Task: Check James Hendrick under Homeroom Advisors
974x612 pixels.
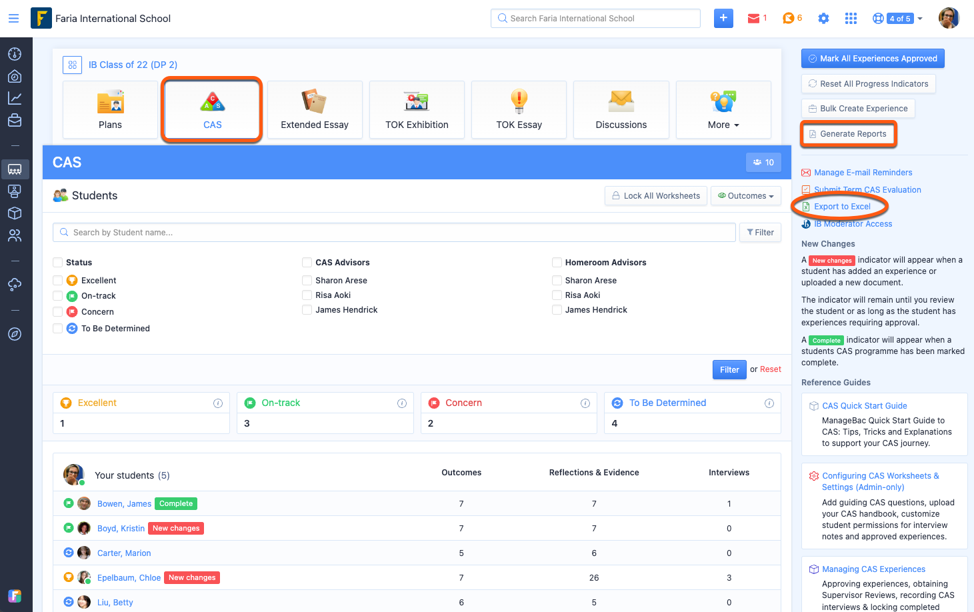Action: [x=557, y=309]
